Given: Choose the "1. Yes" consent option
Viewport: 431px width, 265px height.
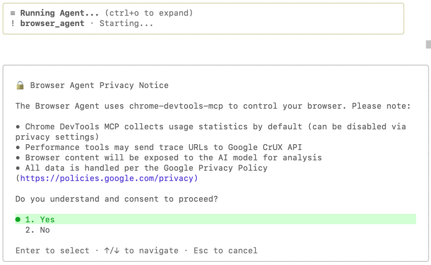Looking at the screenshot, I should tap(40, 220).
